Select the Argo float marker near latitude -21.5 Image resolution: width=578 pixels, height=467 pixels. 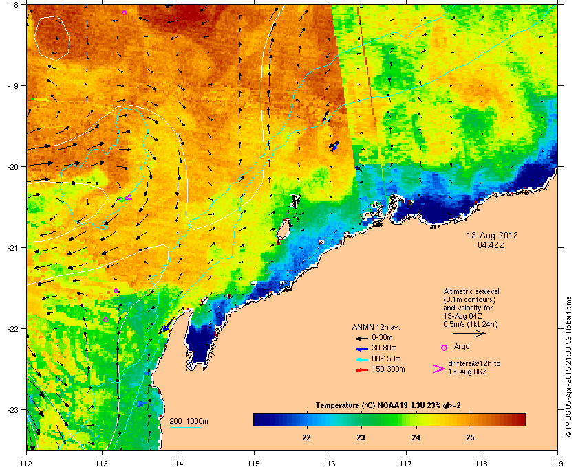click(x=116, y=291)
